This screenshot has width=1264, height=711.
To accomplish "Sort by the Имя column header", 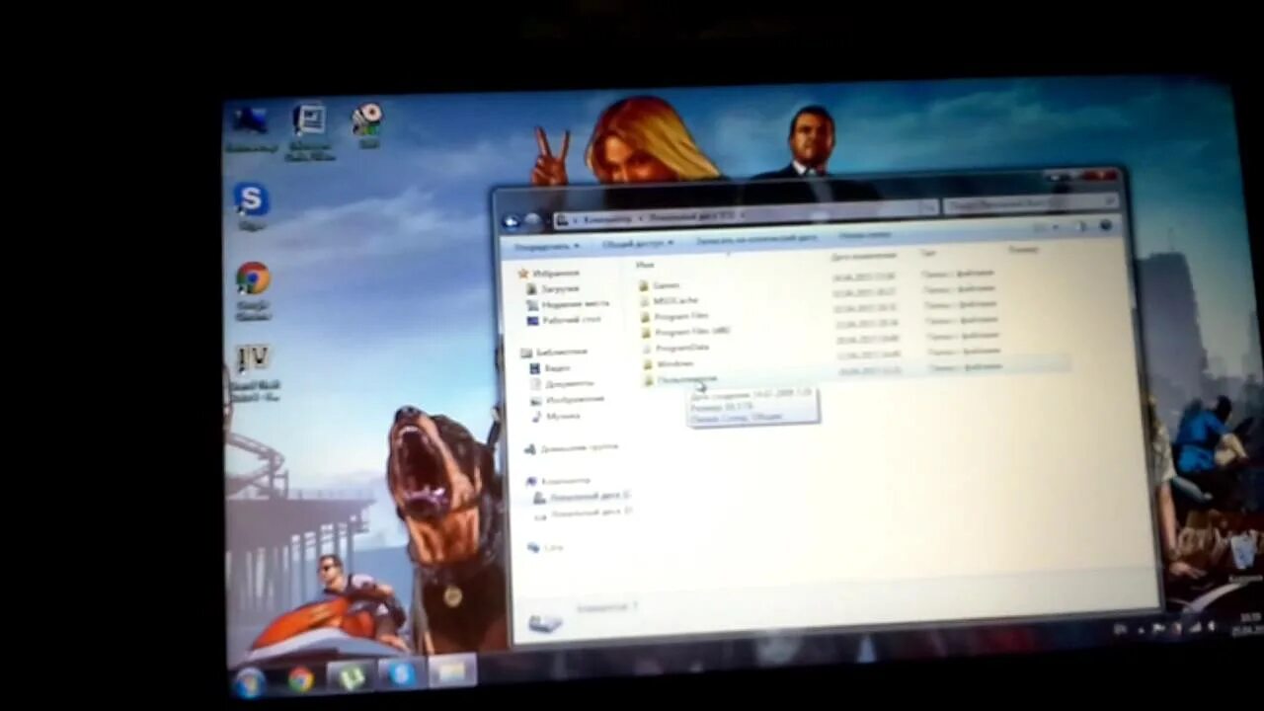I will tap(646, 265).
